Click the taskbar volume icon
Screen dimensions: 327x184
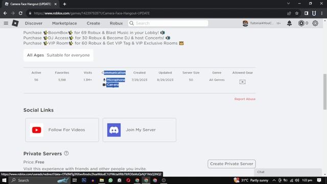(x=297, y=180)
